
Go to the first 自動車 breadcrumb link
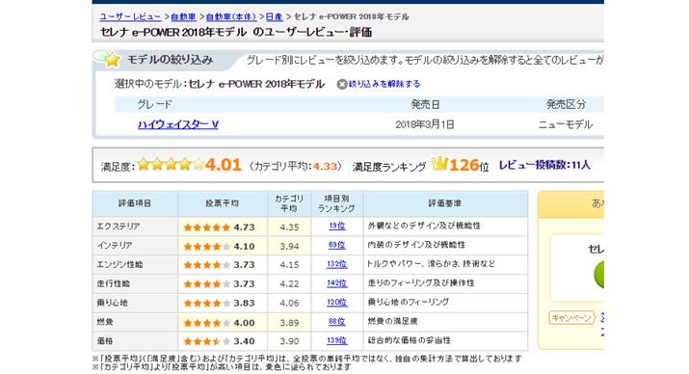[183, 16]
